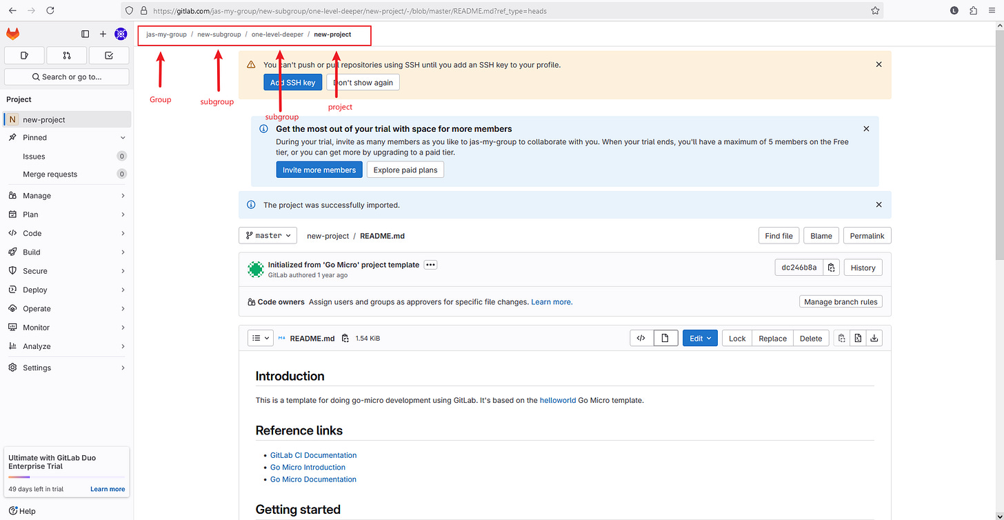Dismiss the SSH key warning banner
This screenshot has height=520, width=1004.
(878, 64)
